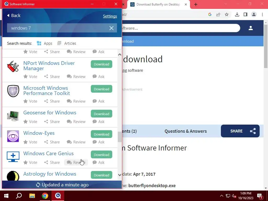This screenshot has width=268, height=201.
Task: Click the Window-Eyes purple eye icon
Action: point(13,136)
